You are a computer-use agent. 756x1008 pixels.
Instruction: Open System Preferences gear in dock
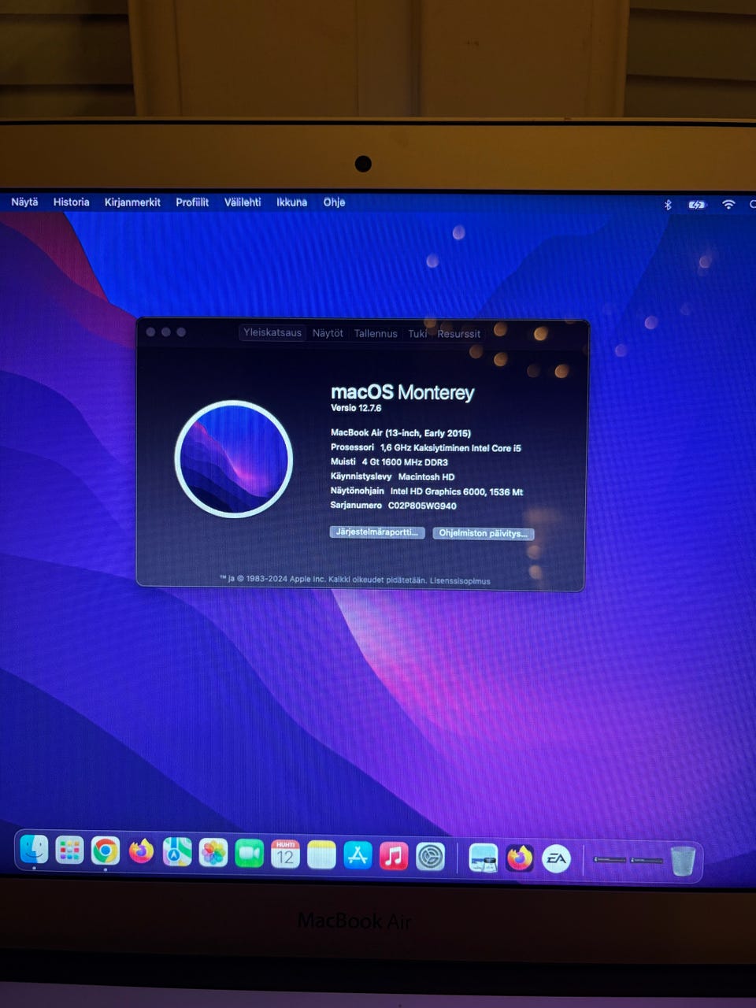click(430, 857)
